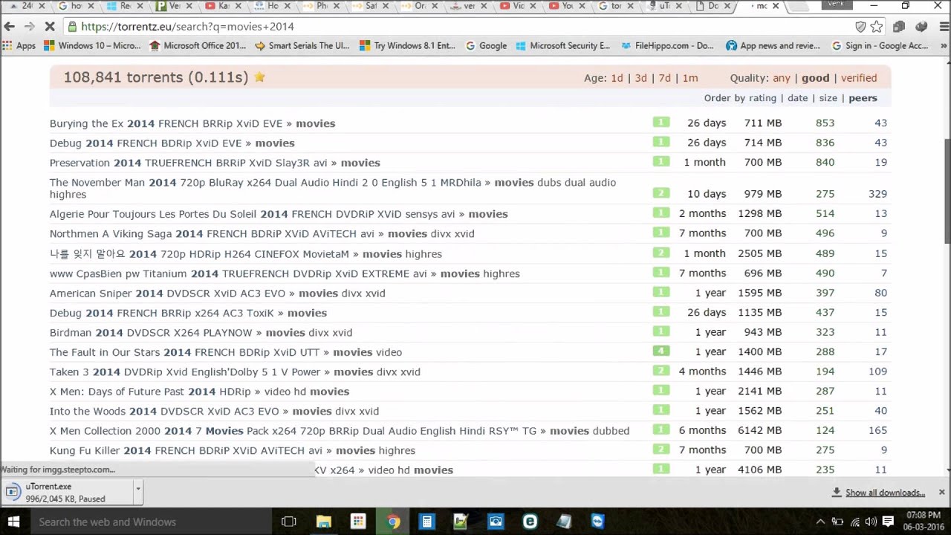This screenshot has height=535, width=951.
Task: Open the TeamViewer icon in the taskbar
Action: 597,522
